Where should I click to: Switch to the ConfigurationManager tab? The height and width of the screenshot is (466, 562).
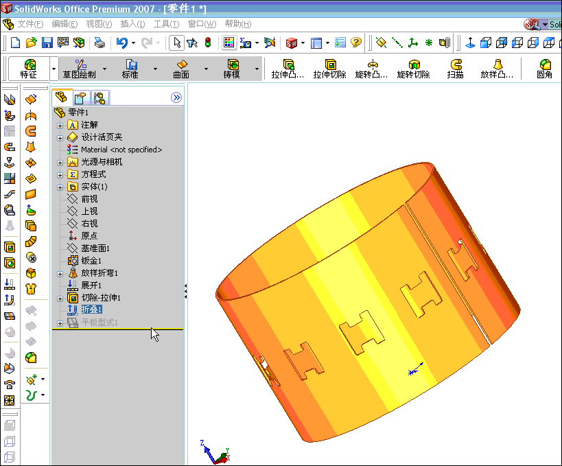click(99, 97)
